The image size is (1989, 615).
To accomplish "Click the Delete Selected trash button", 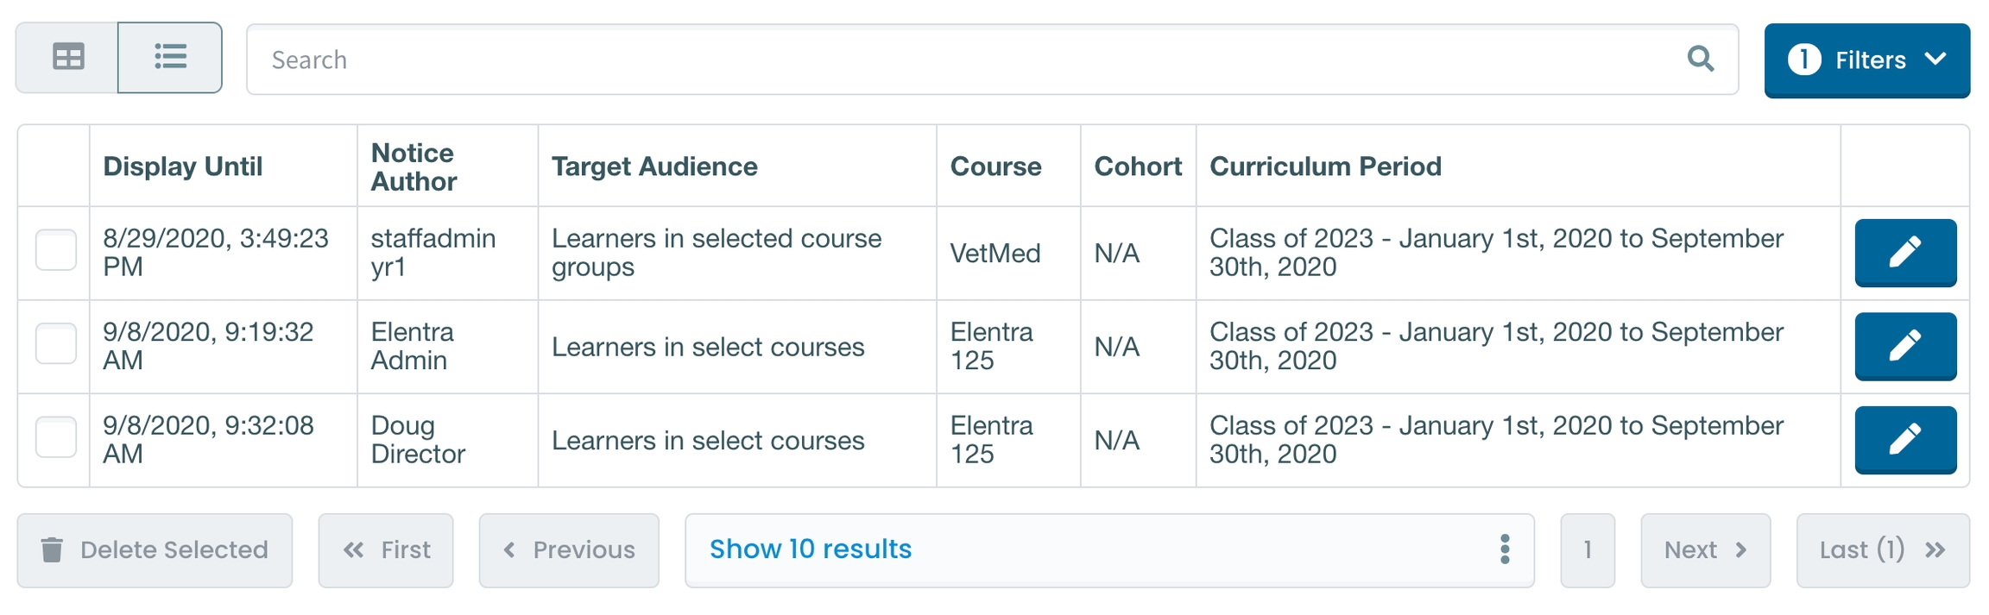I will click(x=155, y=550).
